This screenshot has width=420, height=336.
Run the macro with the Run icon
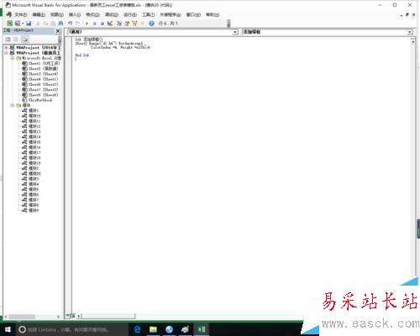coord(87,24)
